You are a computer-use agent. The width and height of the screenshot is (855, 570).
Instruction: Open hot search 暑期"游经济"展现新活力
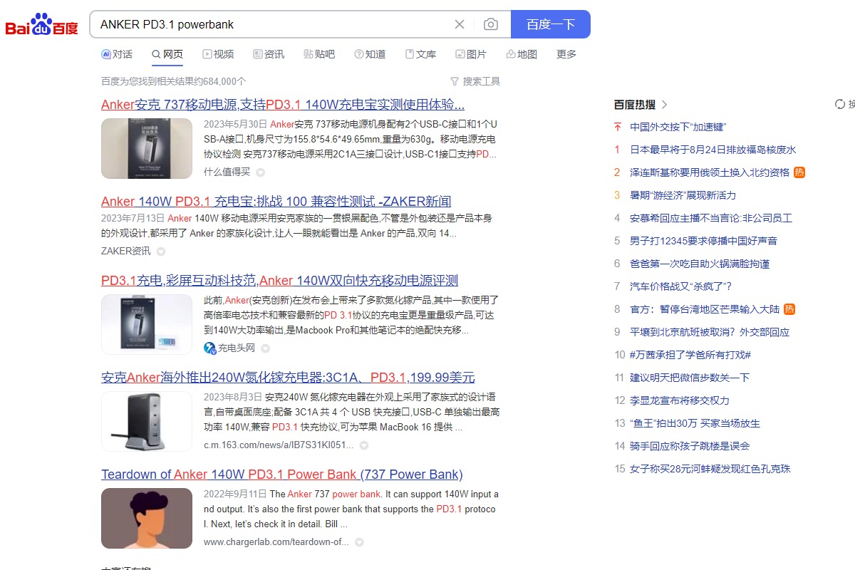tap(683, 195)
